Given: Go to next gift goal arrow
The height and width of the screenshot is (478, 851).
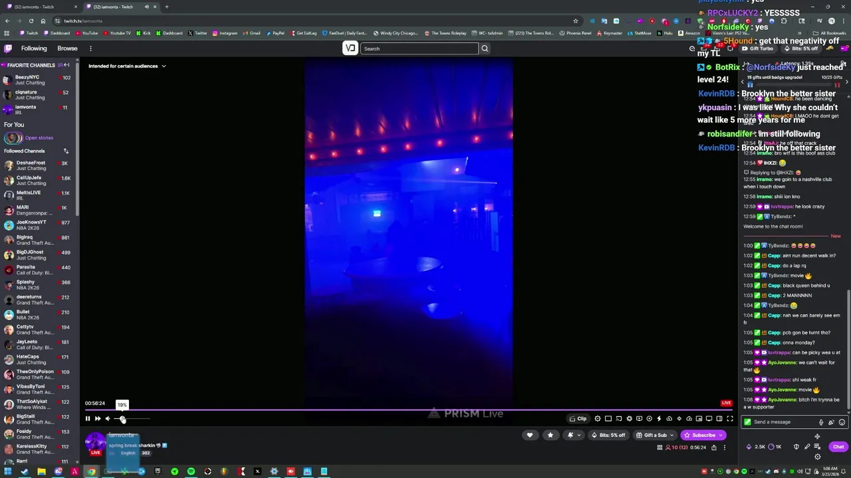Looking at the screenshot, I should pyautogui.click(x=846, y=82).
